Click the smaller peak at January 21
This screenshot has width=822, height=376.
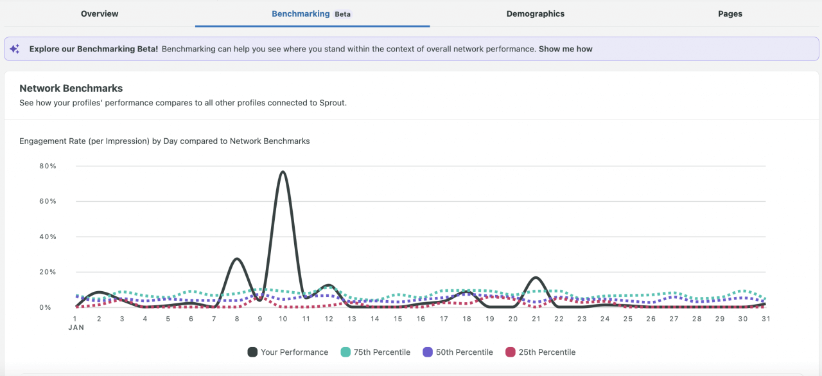pos(536,278)
